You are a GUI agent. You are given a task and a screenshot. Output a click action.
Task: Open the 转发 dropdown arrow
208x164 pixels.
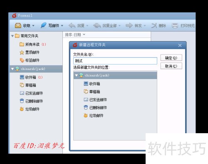[x=145, y=26]
